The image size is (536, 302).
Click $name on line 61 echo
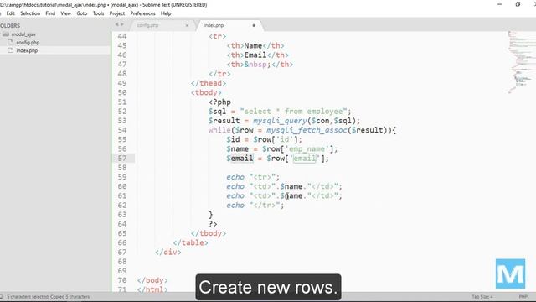291,195
